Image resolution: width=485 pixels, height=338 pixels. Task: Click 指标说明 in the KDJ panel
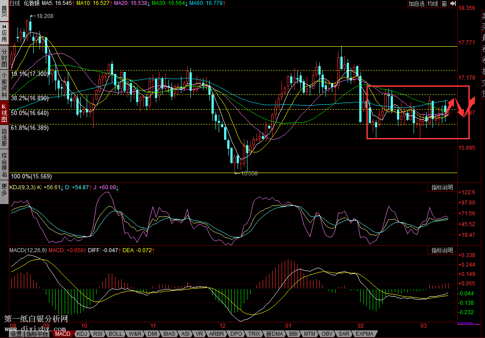point(442,187)
